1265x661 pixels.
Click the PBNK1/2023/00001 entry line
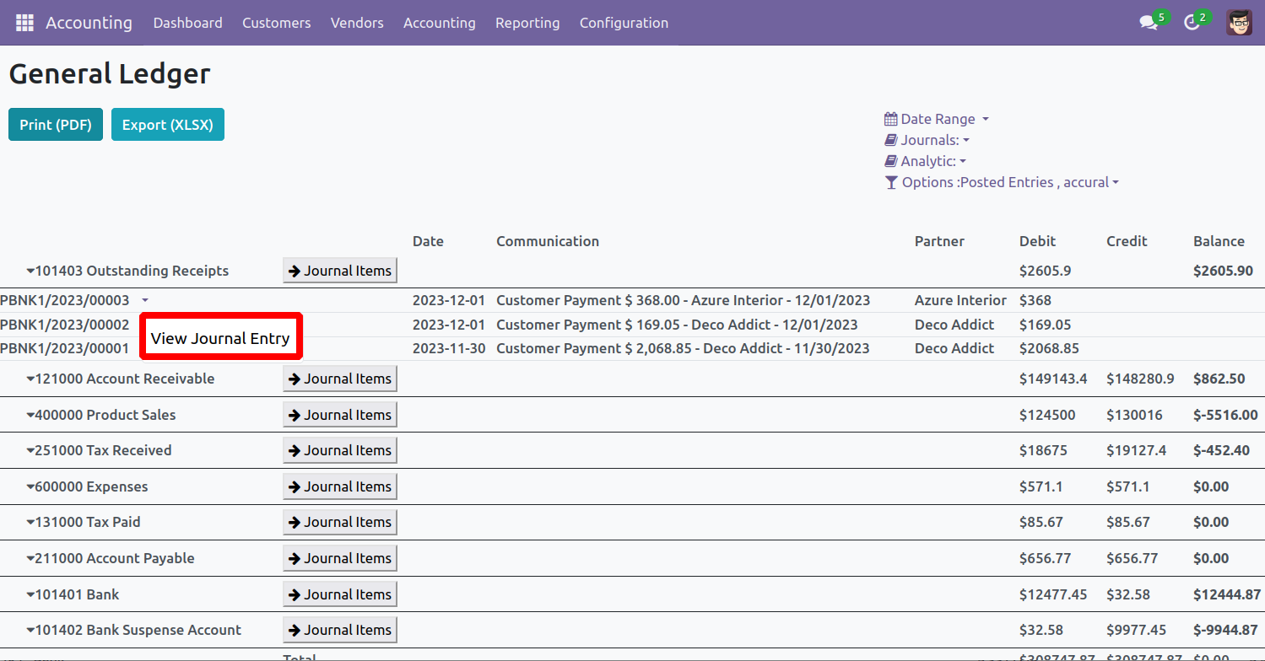65,349
